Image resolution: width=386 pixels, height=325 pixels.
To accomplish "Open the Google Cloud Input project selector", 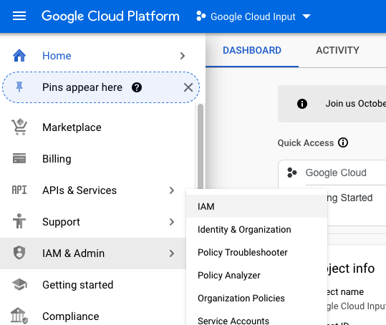I will pos(254,16).
